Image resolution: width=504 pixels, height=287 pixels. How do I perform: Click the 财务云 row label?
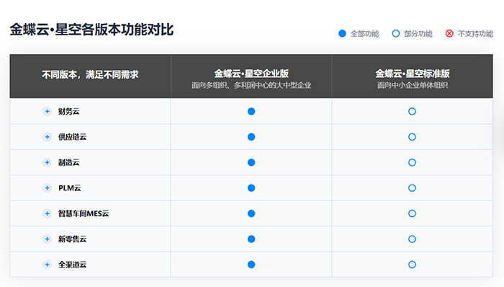[x=69, y=111]
